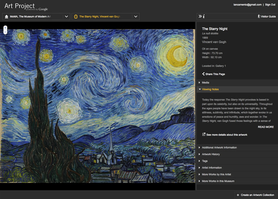Click the lancamento@gmail.com account link

click(x=247, y=5)
